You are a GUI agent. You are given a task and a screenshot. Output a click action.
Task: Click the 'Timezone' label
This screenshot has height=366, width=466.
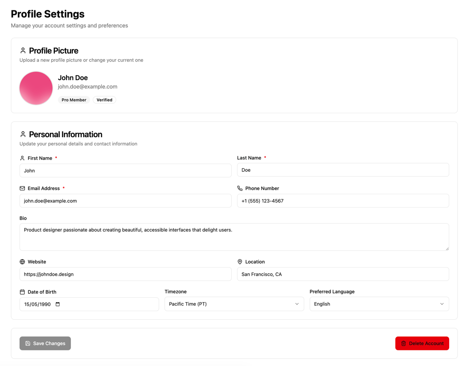pyautogui.click(x=176, y=292)
